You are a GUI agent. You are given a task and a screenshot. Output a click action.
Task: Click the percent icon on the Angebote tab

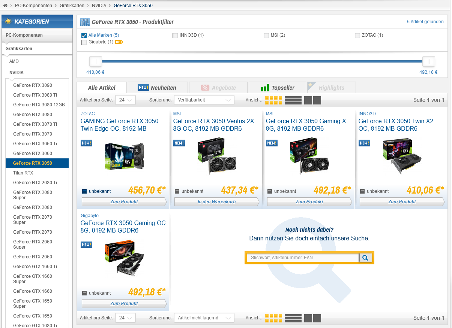coord(203,87)
